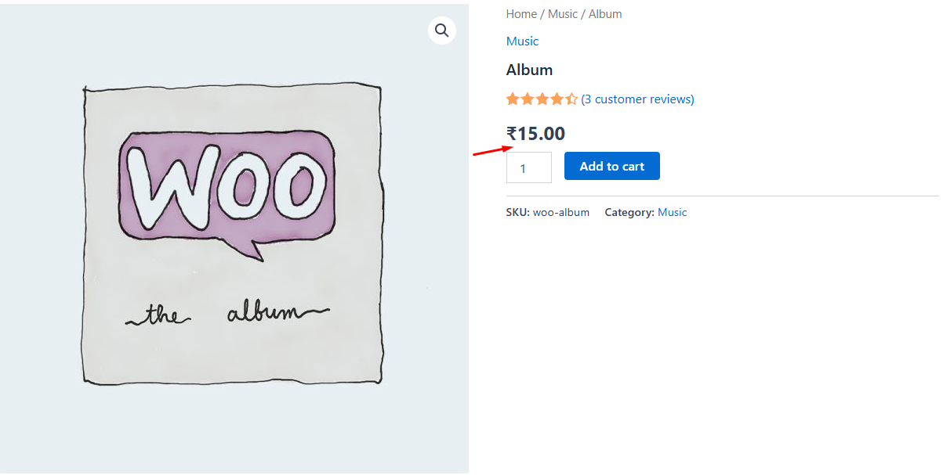Select the rupee price symbol
Screen dimensions: 943x475
(x=511, y=133)
